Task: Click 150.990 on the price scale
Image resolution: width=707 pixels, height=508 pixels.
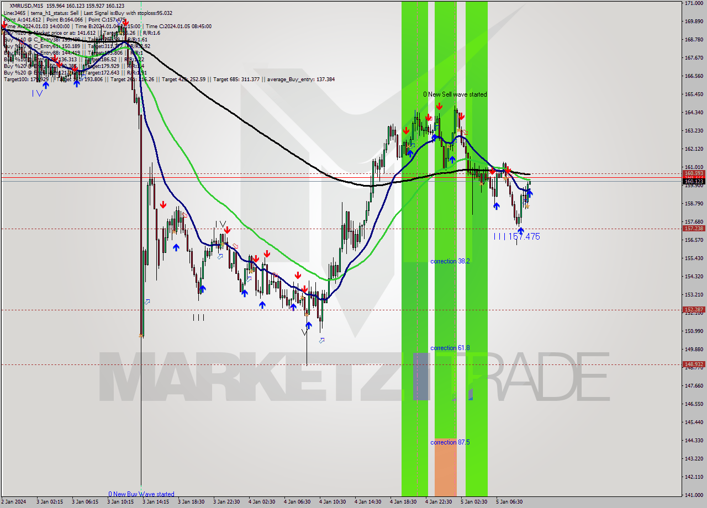Action: point(694,331)
